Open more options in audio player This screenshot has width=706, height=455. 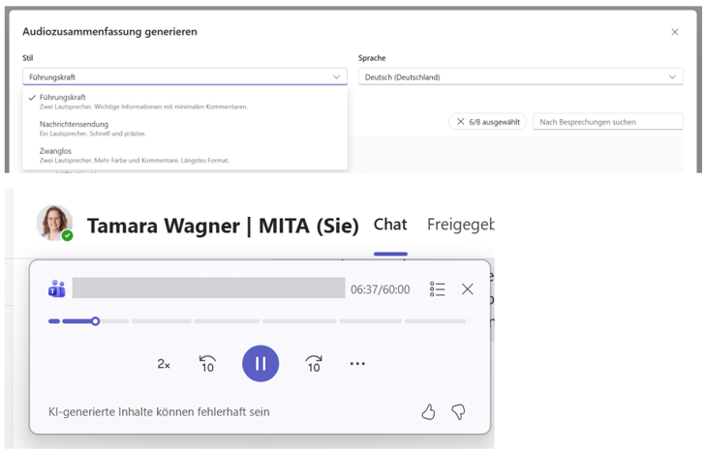pos(357,364)
